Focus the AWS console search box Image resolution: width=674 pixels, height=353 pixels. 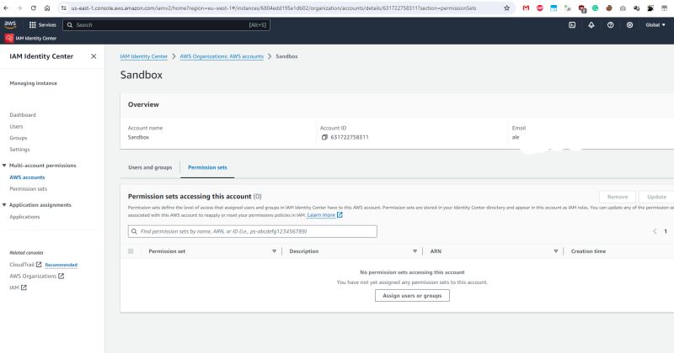click(166, 25)
